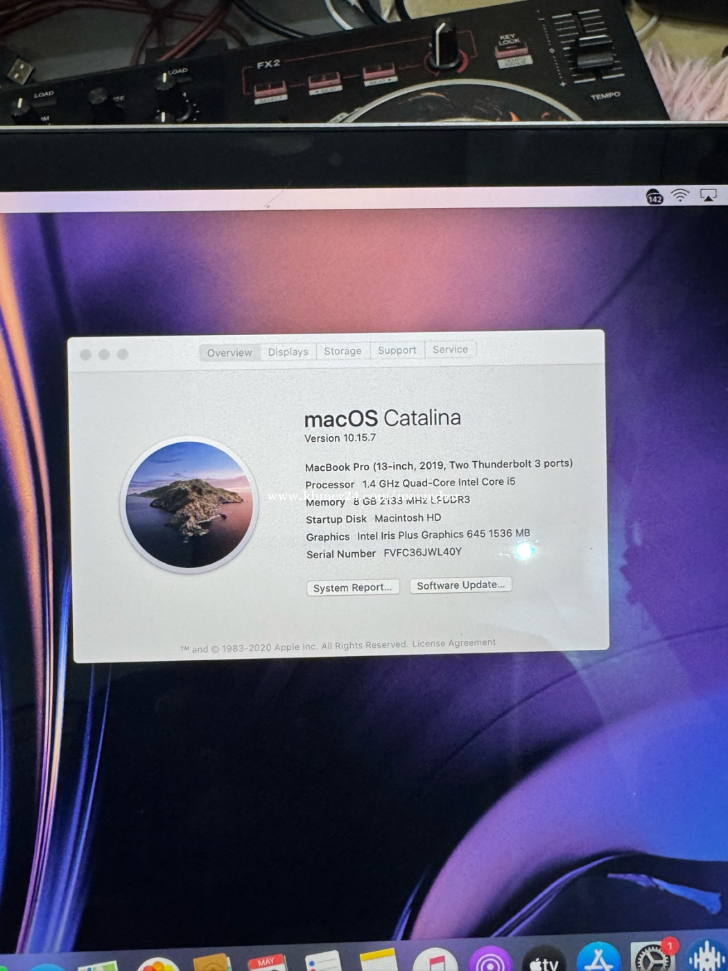
Task: Close the About This Mac window
Action: click(x=86, y=355)
